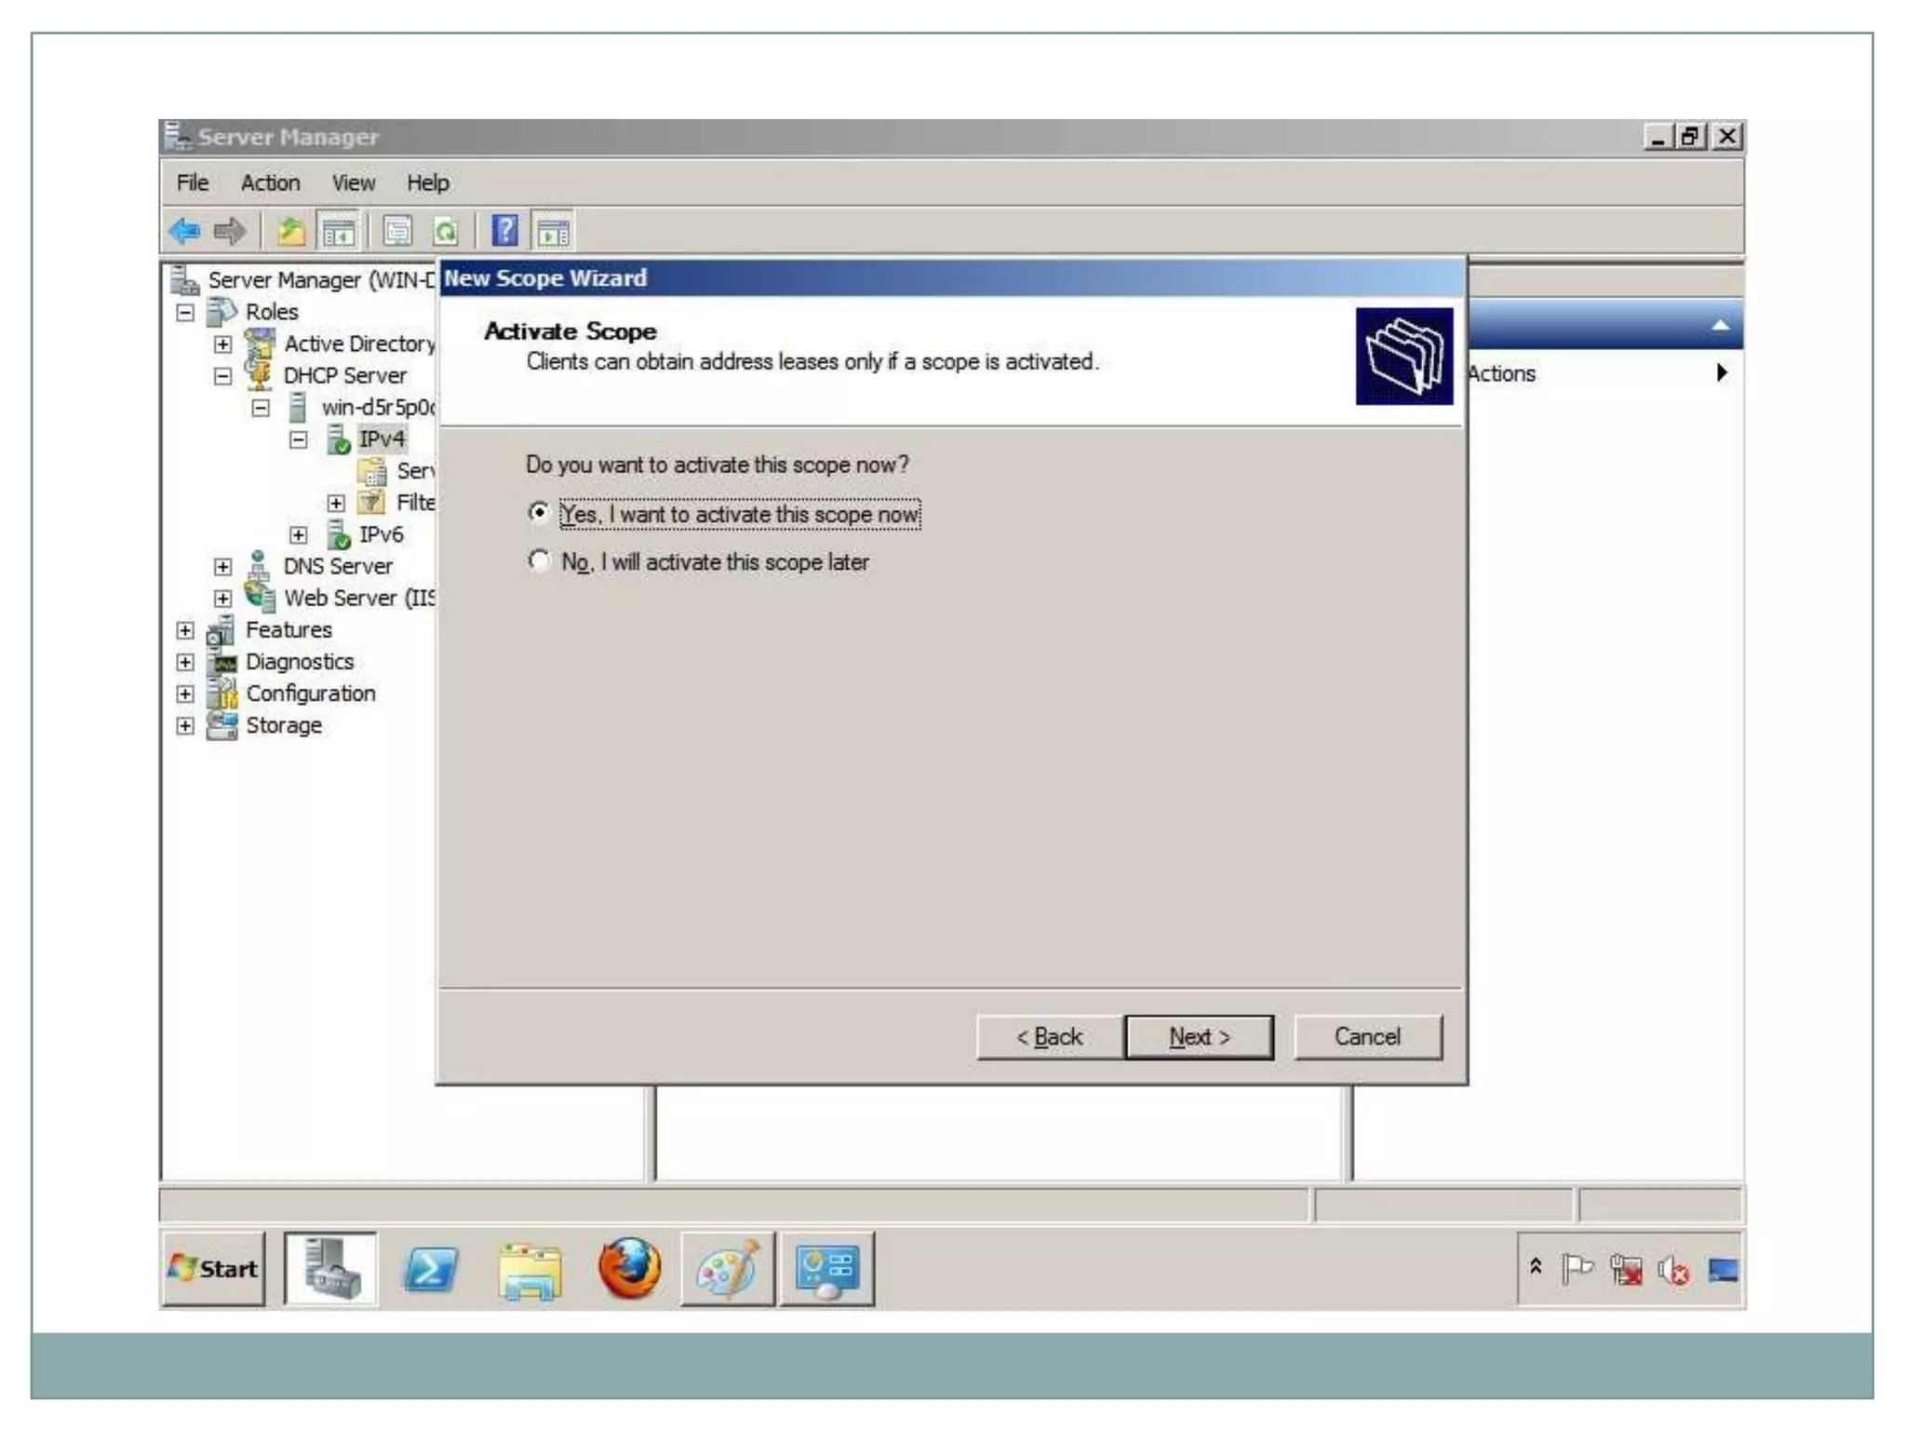The width and height of the screenshot is (1906, 1430).
Task: Open Windows Explorer from the taskbar
Action: click(x=530, y=1270)
